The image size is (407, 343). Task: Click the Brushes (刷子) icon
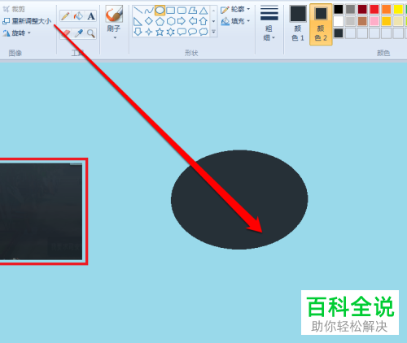[x=114, y=14]
